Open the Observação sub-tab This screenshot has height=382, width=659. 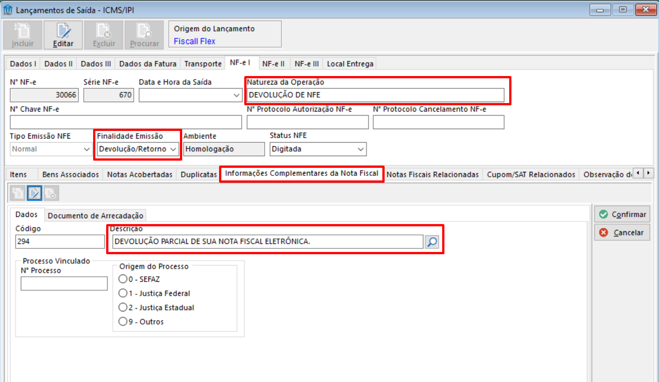pyautogui.click(x=605, y=175)
